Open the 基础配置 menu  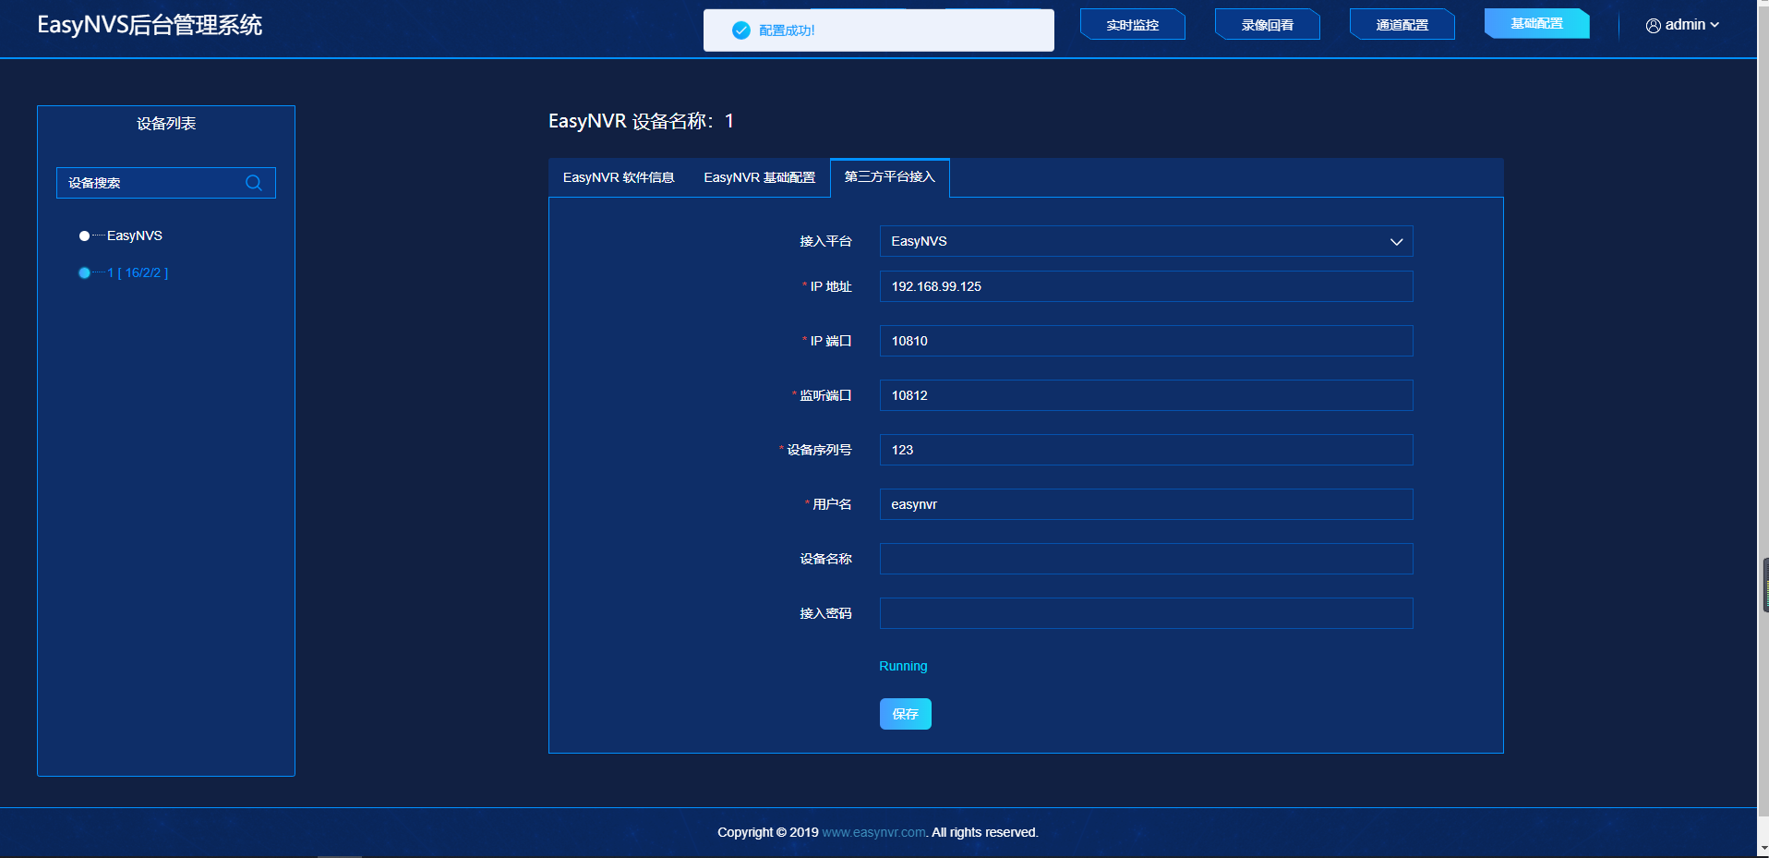[x=1537, y=23]
